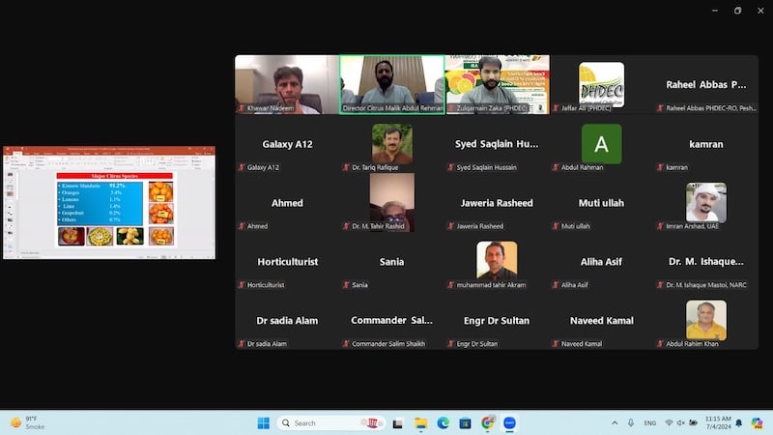Launch Microsoft Edge from taskbar

click(444, 423)
